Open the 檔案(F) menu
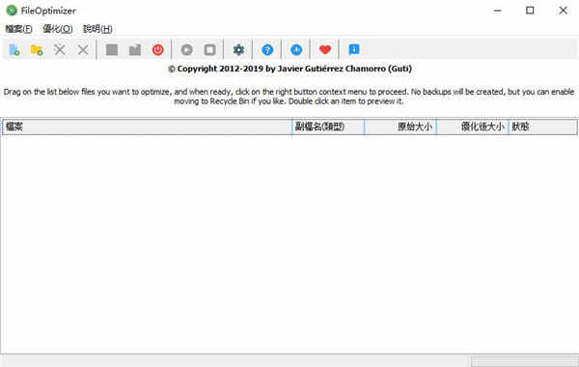 pyautogui.click(x=18, y=29)
